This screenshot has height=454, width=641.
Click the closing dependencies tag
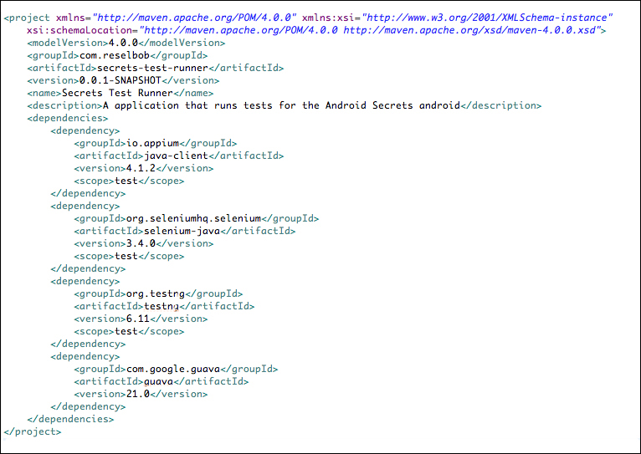pyautogui.click(x=70, y=419)
